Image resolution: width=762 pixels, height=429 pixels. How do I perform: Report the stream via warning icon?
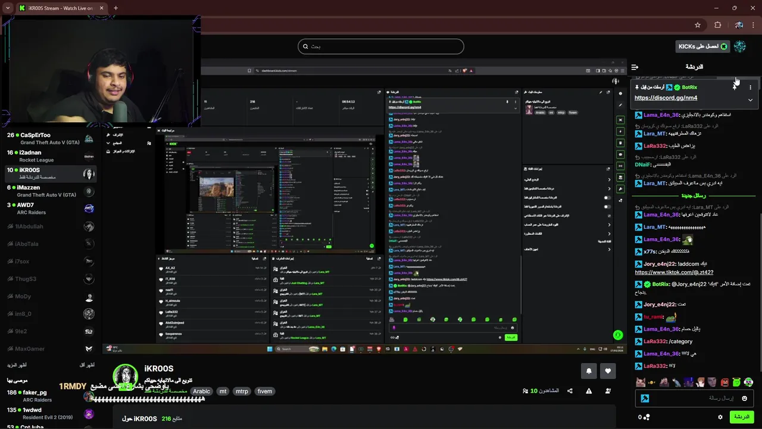(x=589, y=391)
